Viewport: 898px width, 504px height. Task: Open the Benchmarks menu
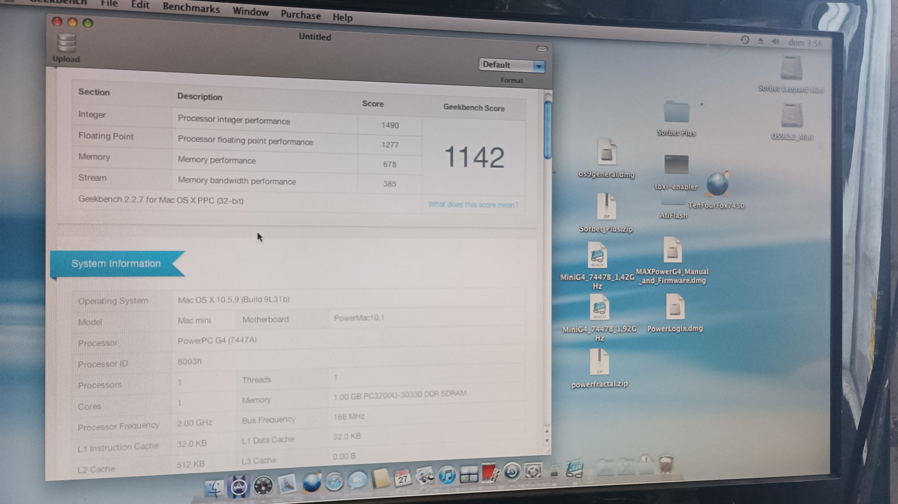point(191,7)
